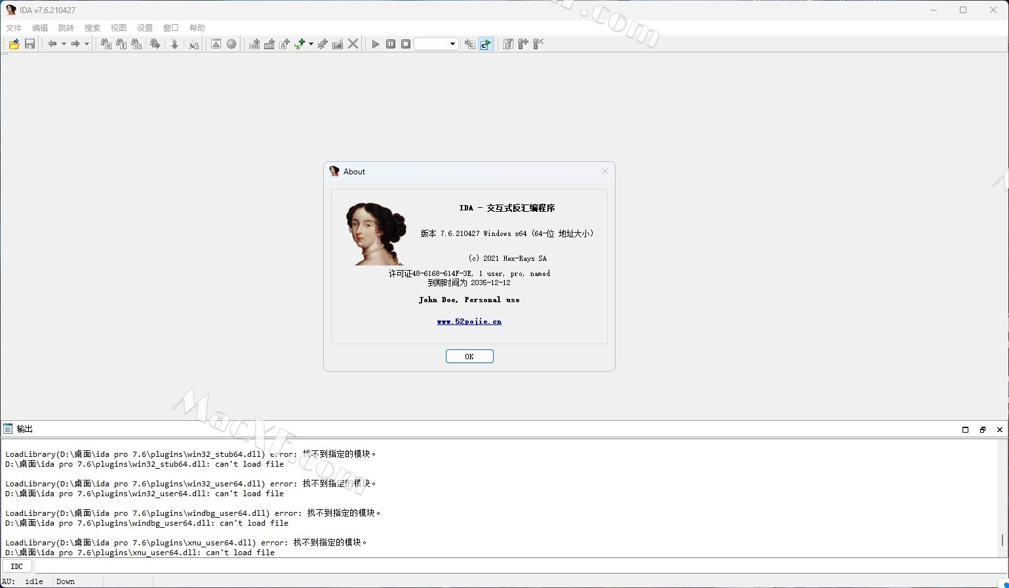
Task: Expand the back arrow history dropdown
Action: [x=64, y=44]
